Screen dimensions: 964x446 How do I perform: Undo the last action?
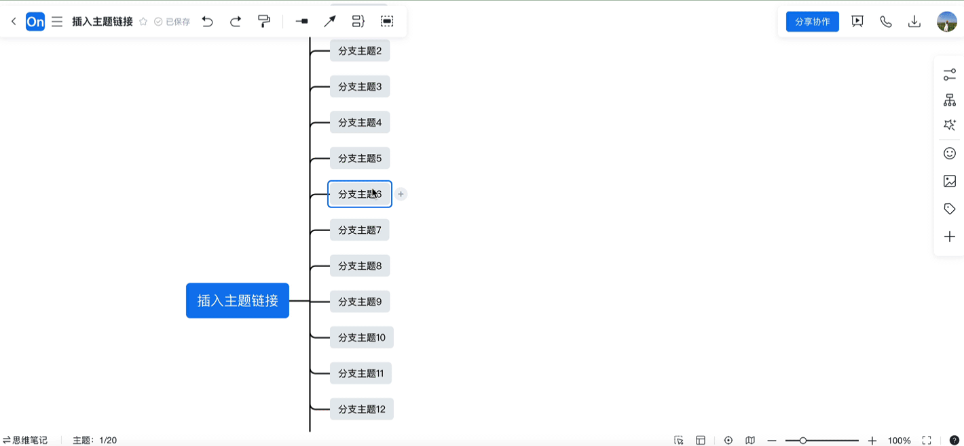click(208, 22)
